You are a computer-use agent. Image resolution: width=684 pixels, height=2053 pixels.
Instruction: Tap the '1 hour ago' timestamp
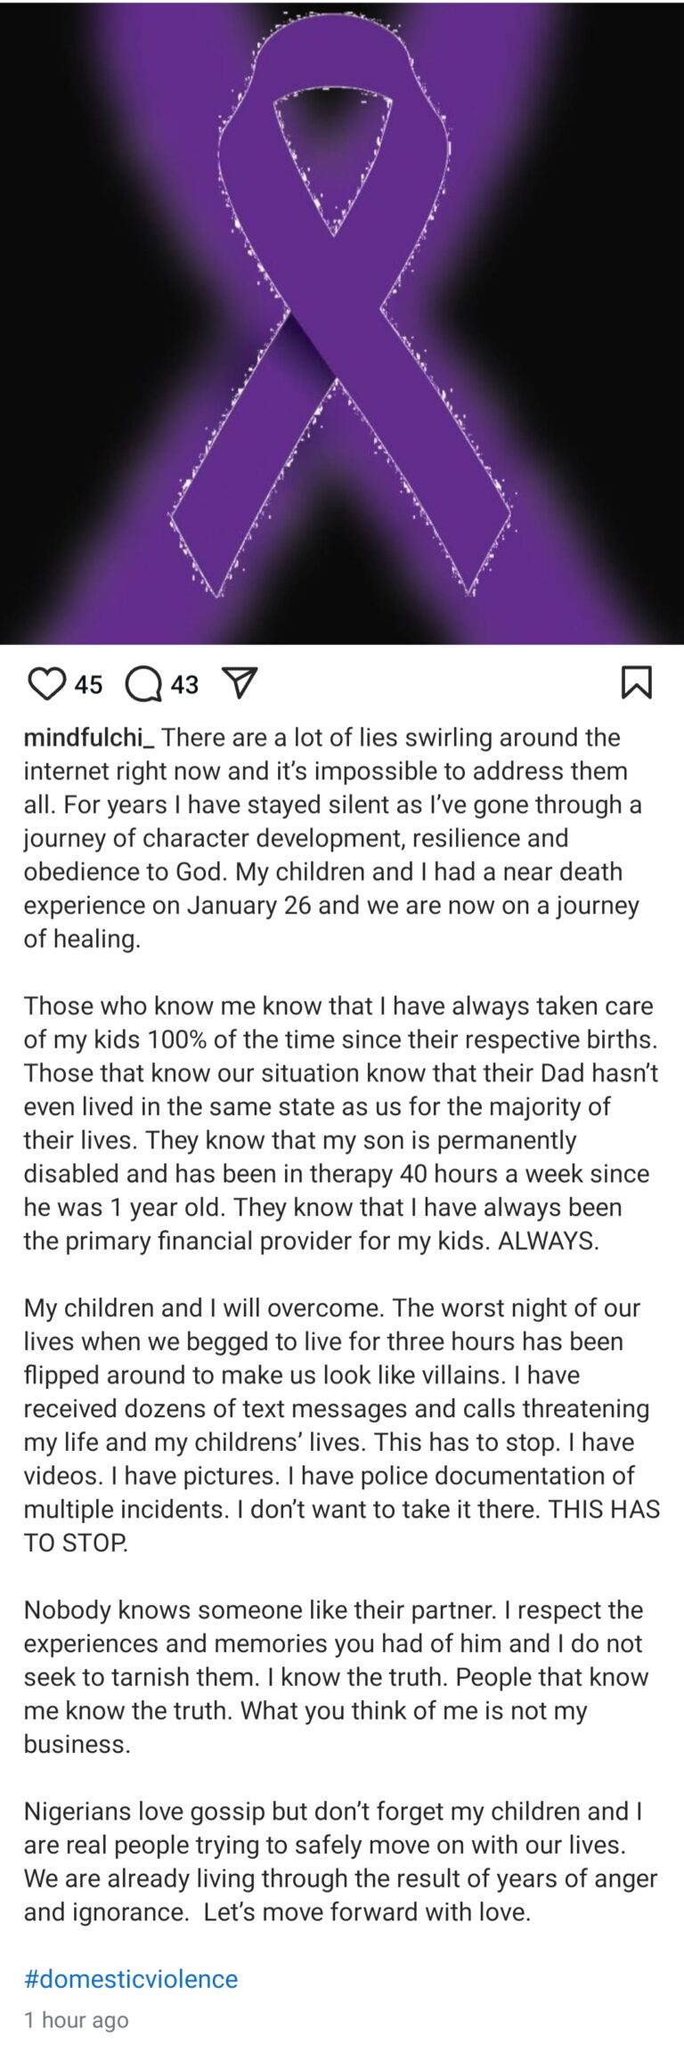pos(77,2020)
